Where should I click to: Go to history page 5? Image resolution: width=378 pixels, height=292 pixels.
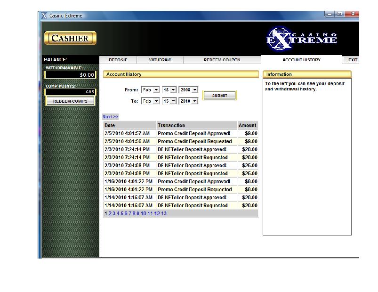point(122,213)
